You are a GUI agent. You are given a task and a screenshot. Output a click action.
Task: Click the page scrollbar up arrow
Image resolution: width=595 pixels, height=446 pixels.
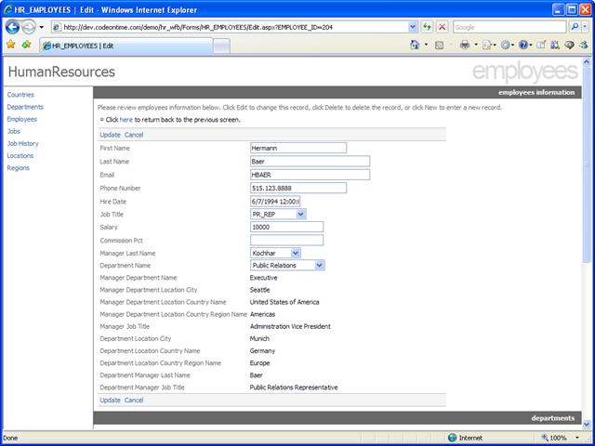point(587,62)
